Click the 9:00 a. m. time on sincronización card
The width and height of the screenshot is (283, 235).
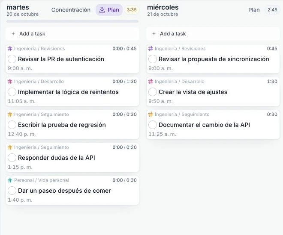[160, 68]
